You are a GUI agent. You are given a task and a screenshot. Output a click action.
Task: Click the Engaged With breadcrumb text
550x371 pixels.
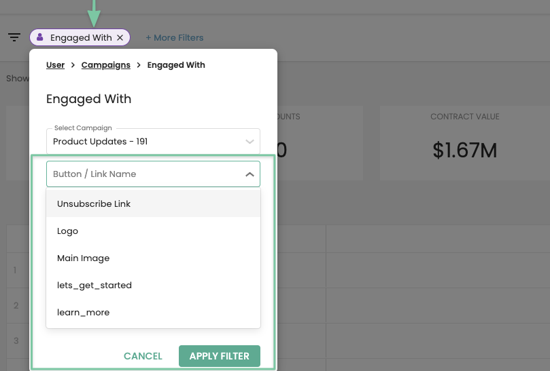click(x=176, y=65)
